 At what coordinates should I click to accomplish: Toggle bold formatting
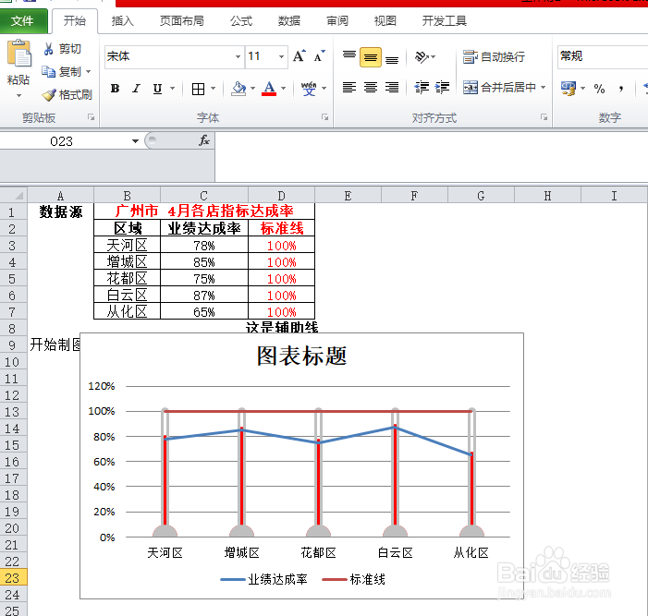[x=115, y=89]
